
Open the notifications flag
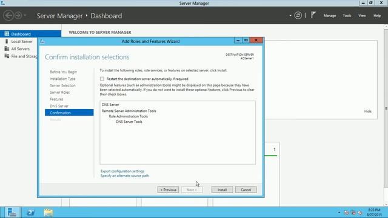click(313, 15)
